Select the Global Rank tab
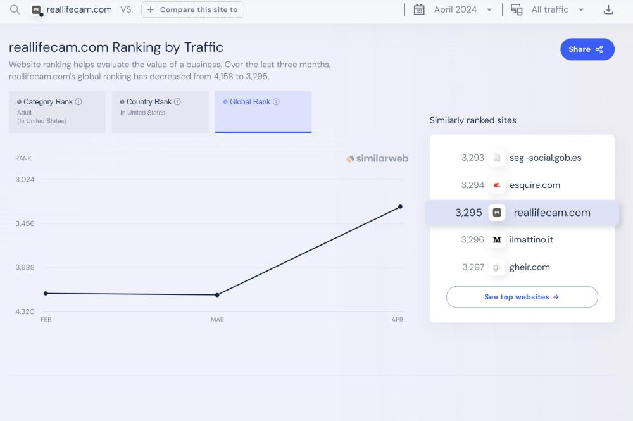The image size is (633, 421). click(263, 111)
